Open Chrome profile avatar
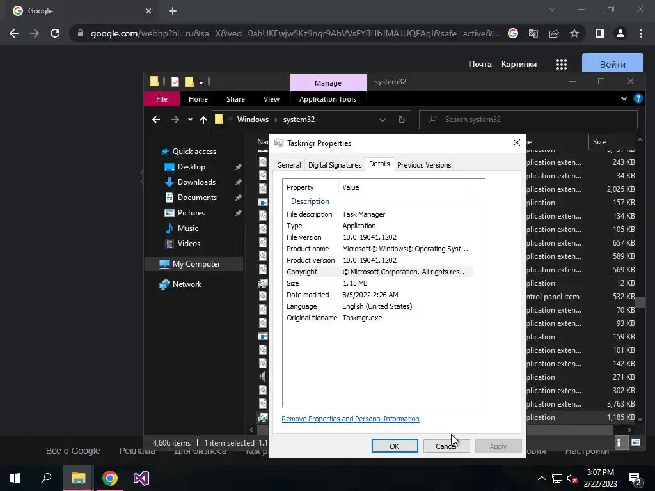 tap(620, 33)
